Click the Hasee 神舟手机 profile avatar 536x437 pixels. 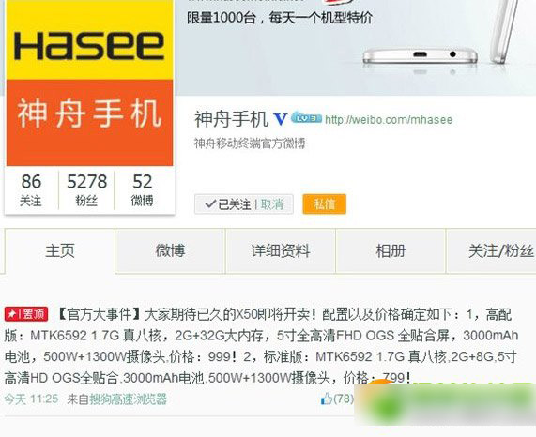[x=89, y=83]
